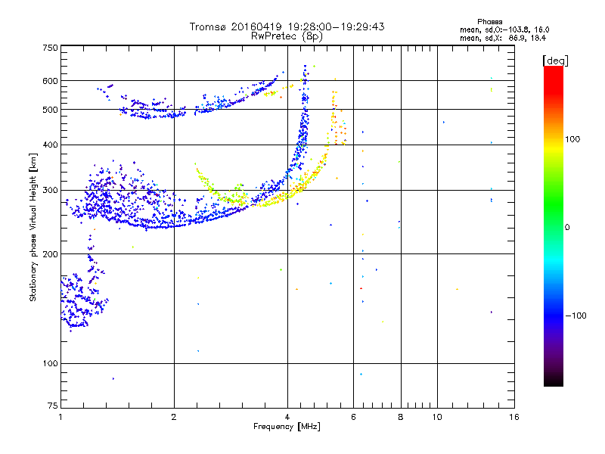The height and width of the screenshot is (454, 605).
Task: Click the "100" km height axis tick label
Action: 50,363
